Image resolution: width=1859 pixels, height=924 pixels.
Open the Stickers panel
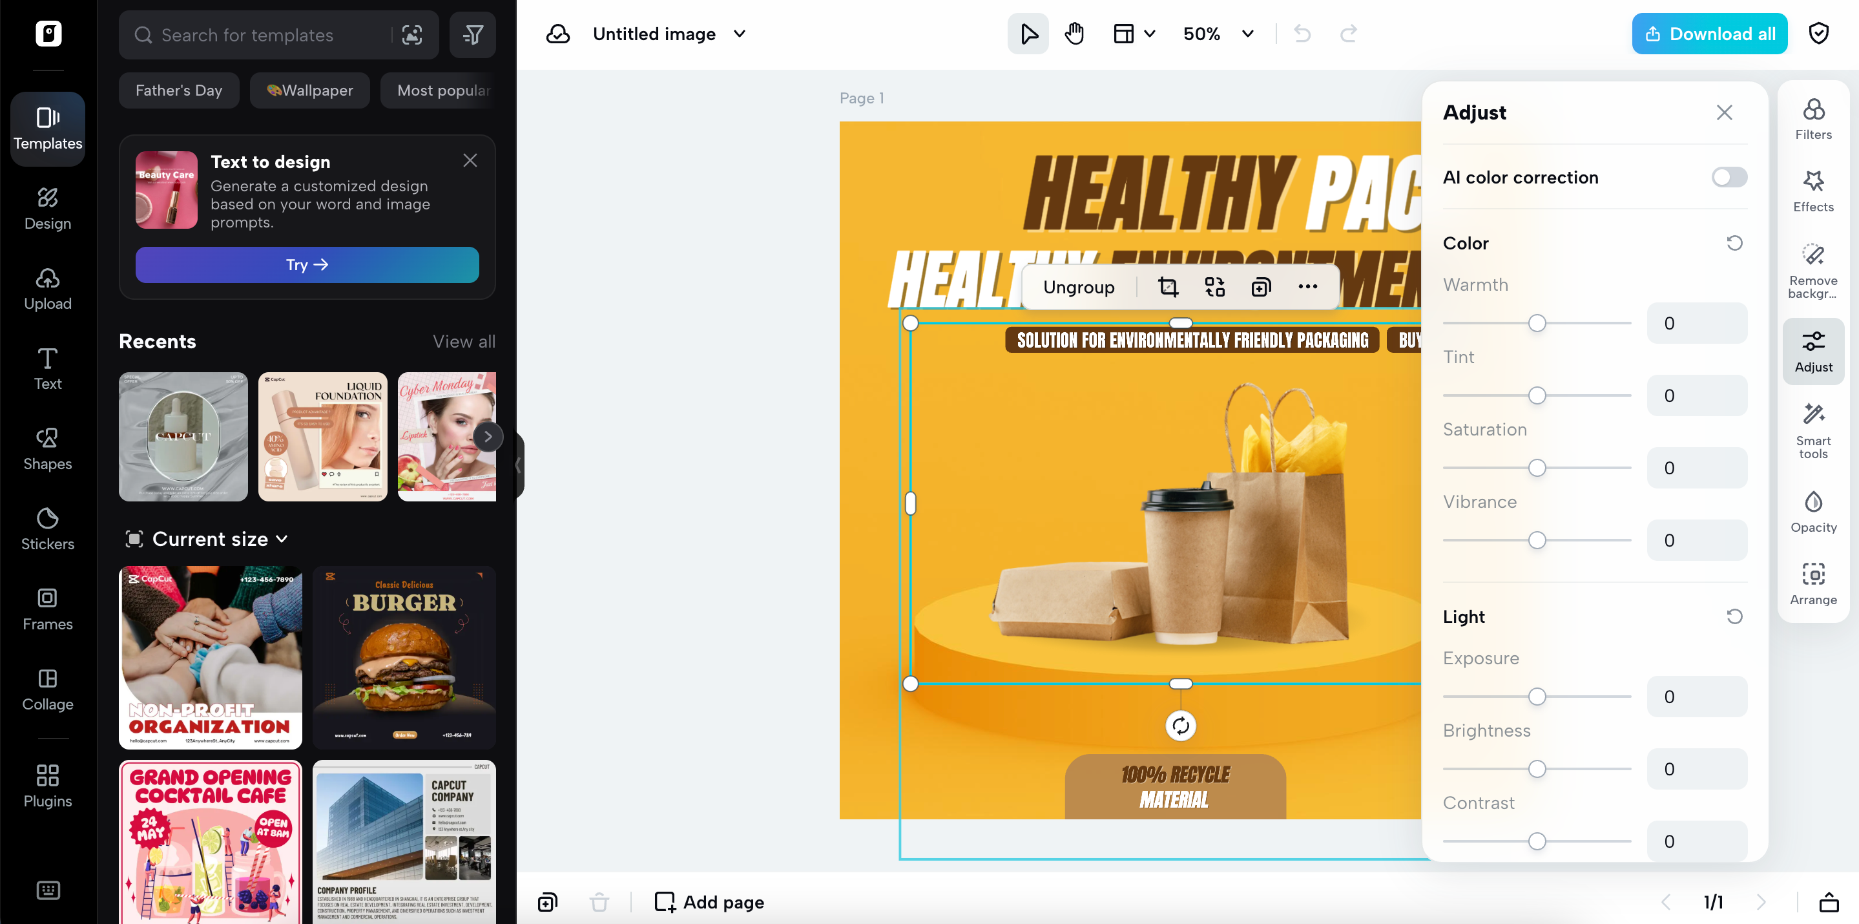48,529
